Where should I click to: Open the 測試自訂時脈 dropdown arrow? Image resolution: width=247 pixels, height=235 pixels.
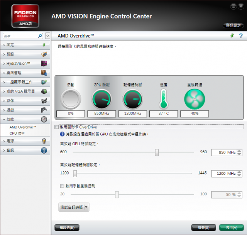point(86,207)
